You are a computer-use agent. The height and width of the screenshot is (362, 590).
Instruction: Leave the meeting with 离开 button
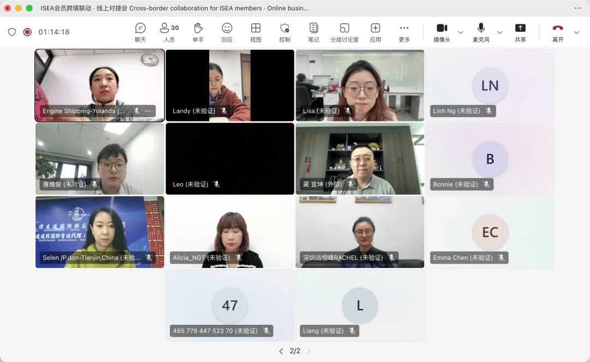click(558, 32)
